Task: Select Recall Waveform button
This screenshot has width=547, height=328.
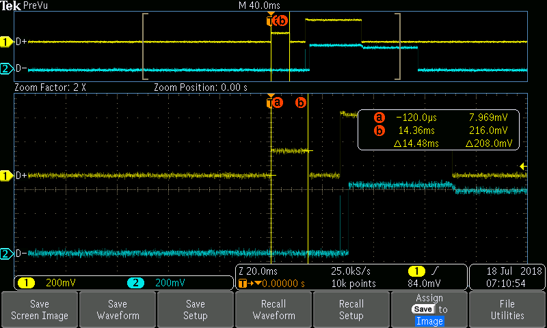Action: coord(273,310)
